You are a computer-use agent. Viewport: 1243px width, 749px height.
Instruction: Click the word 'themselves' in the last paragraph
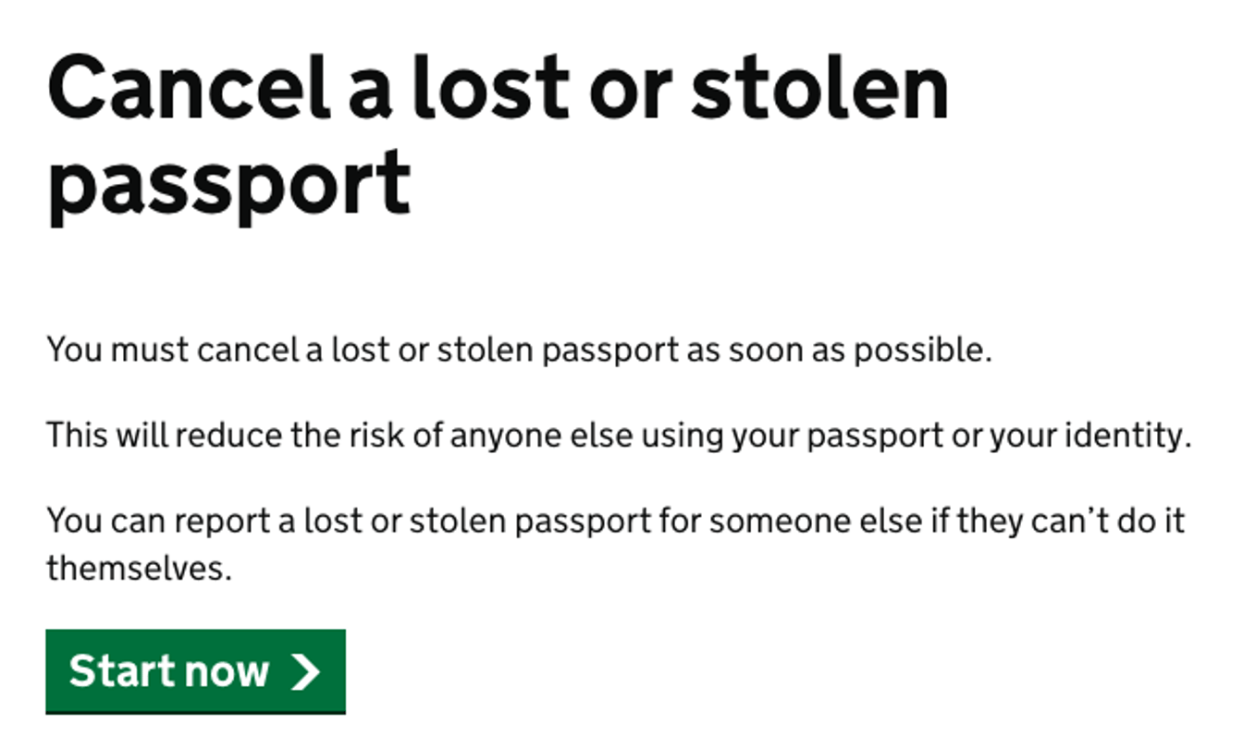136,568
